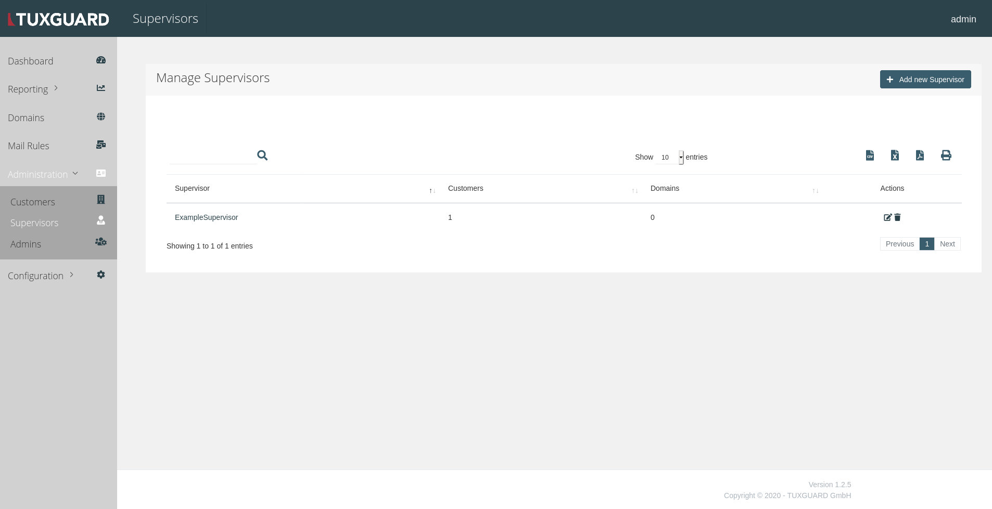The width and height of the screenshot is (992, 509).
Task: Go to Next page of results
Action: 947,244
